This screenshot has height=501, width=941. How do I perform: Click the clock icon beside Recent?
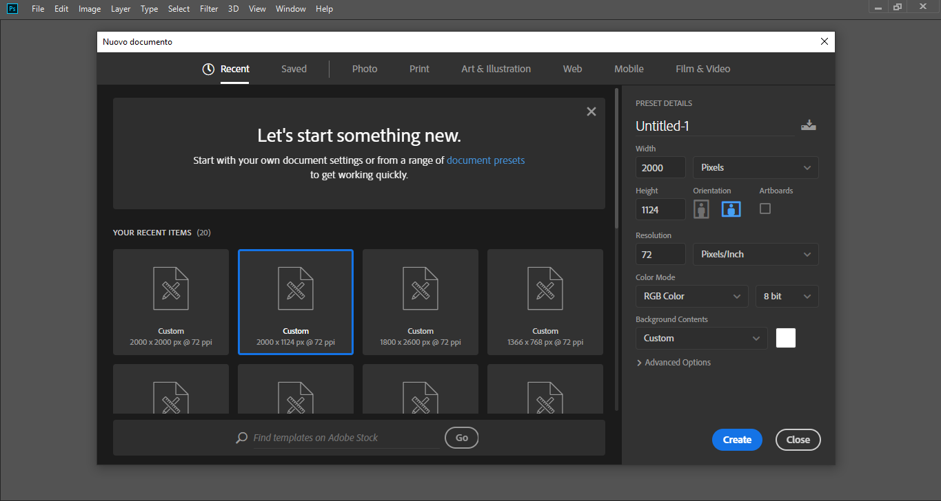pos(208,69)
